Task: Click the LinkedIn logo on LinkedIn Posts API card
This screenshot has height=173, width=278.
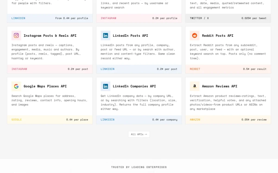Action: (x=106, y=35)
